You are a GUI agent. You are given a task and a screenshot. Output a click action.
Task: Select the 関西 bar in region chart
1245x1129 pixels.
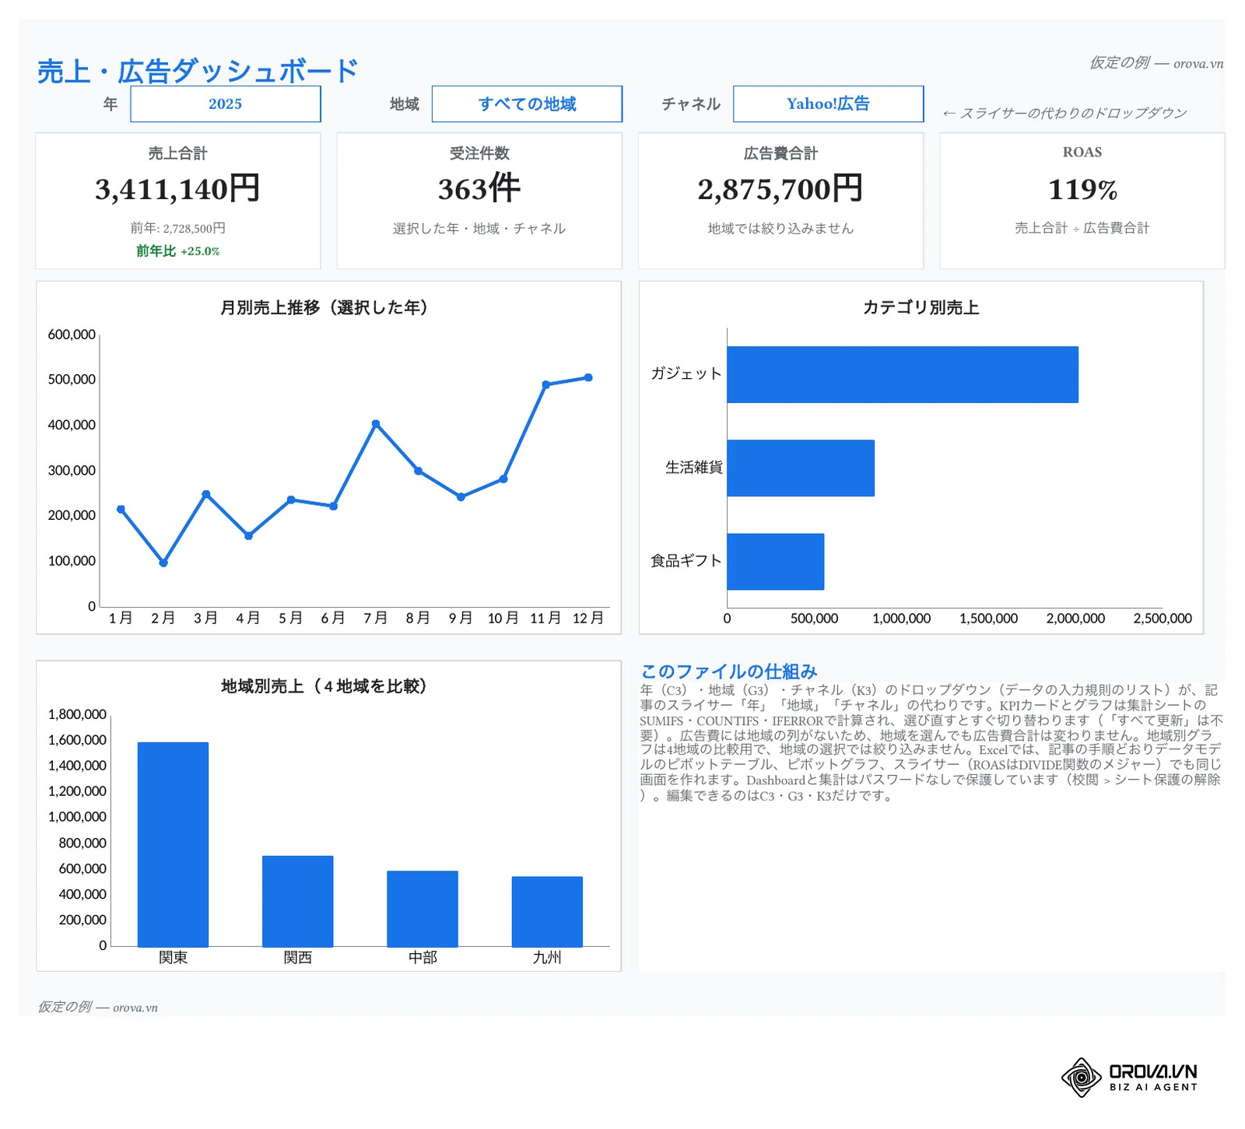pyautogui.click(x=297, y=901)
